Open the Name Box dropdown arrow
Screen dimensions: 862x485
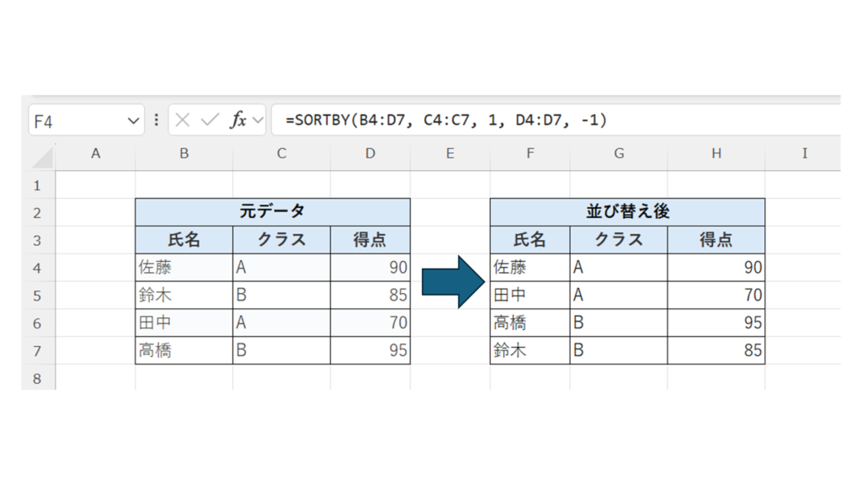(x=133, y=121)
